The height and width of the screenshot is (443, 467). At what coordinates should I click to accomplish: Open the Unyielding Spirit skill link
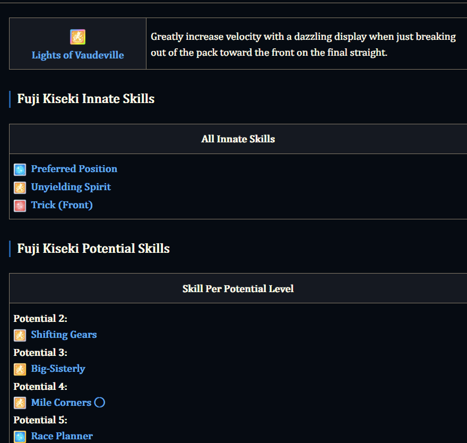click(x=71, y=187)
